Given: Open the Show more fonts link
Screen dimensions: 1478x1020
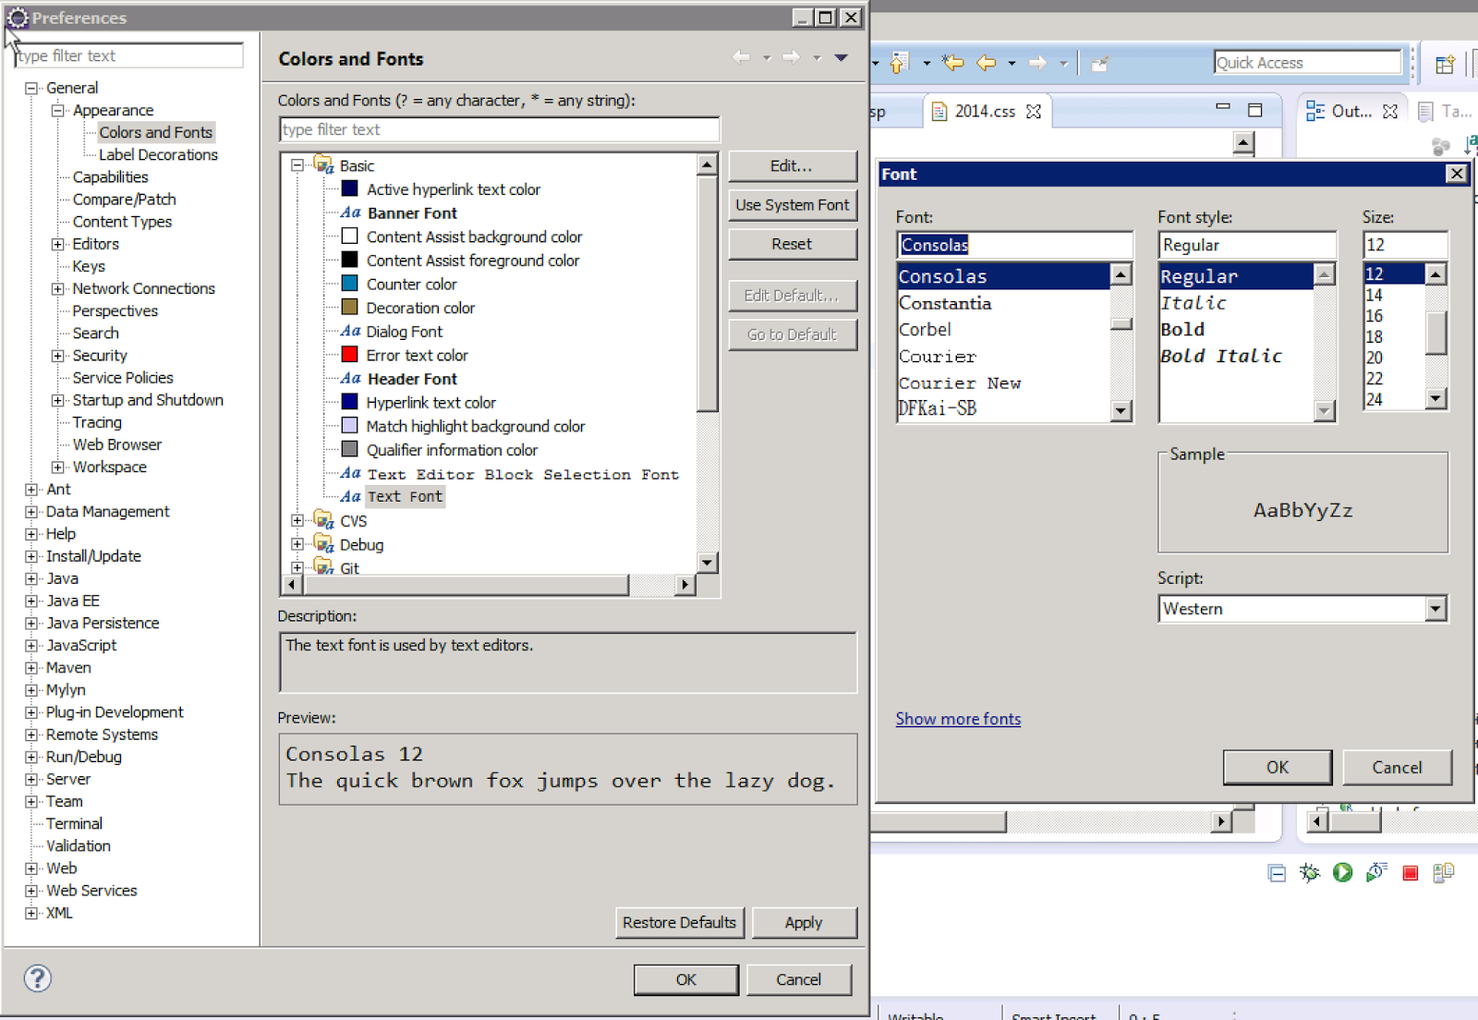Looking at the screenshot, I should click(x=958, y=719).
